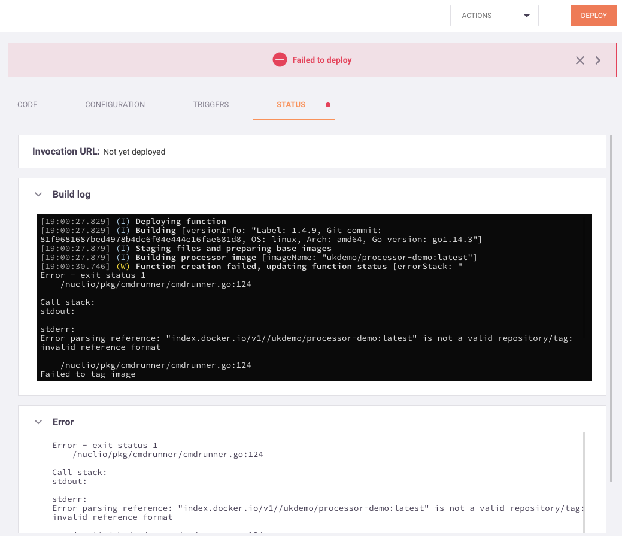Click the Invocation URL label
This screenshot has width=622, height=536.
pyautogui.click(x=66, y=151)
